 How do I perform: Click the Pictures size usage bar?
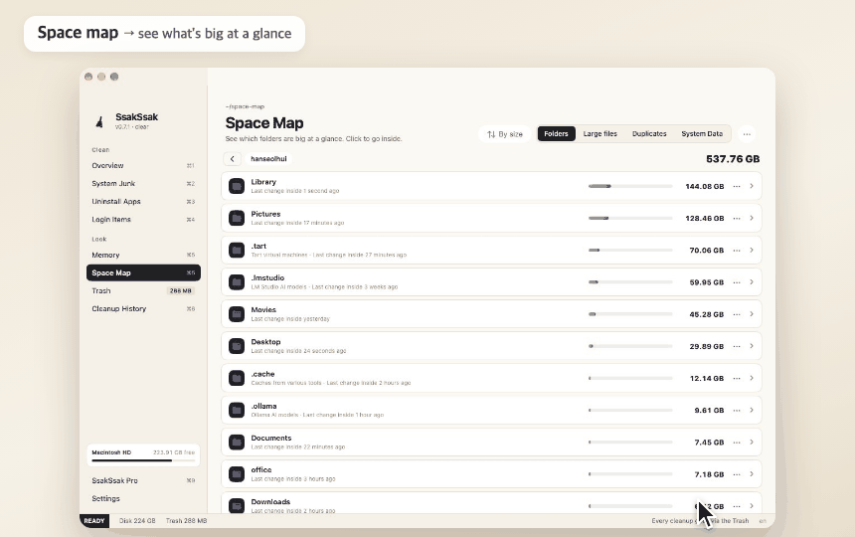pos(630,218)
